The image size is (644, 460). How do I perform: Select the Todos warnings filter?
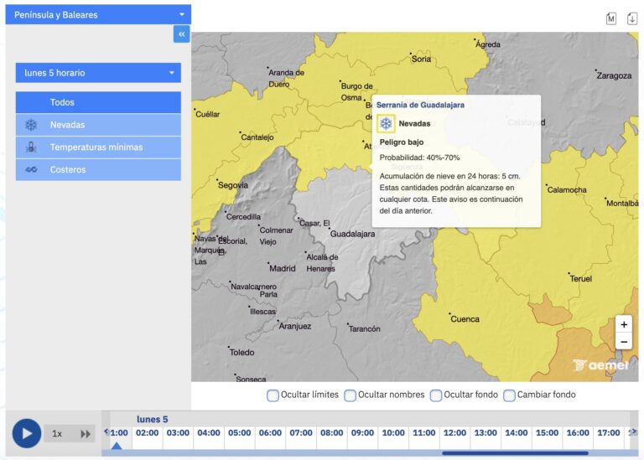(98, 102)
